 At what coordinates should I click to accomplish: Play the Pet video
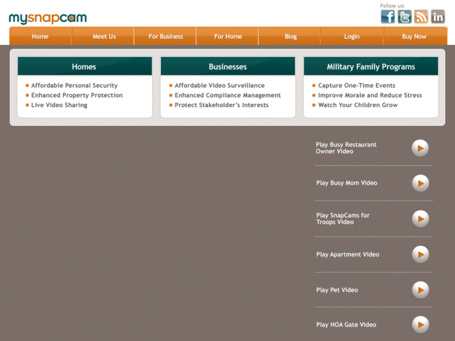tap(421, 290)
